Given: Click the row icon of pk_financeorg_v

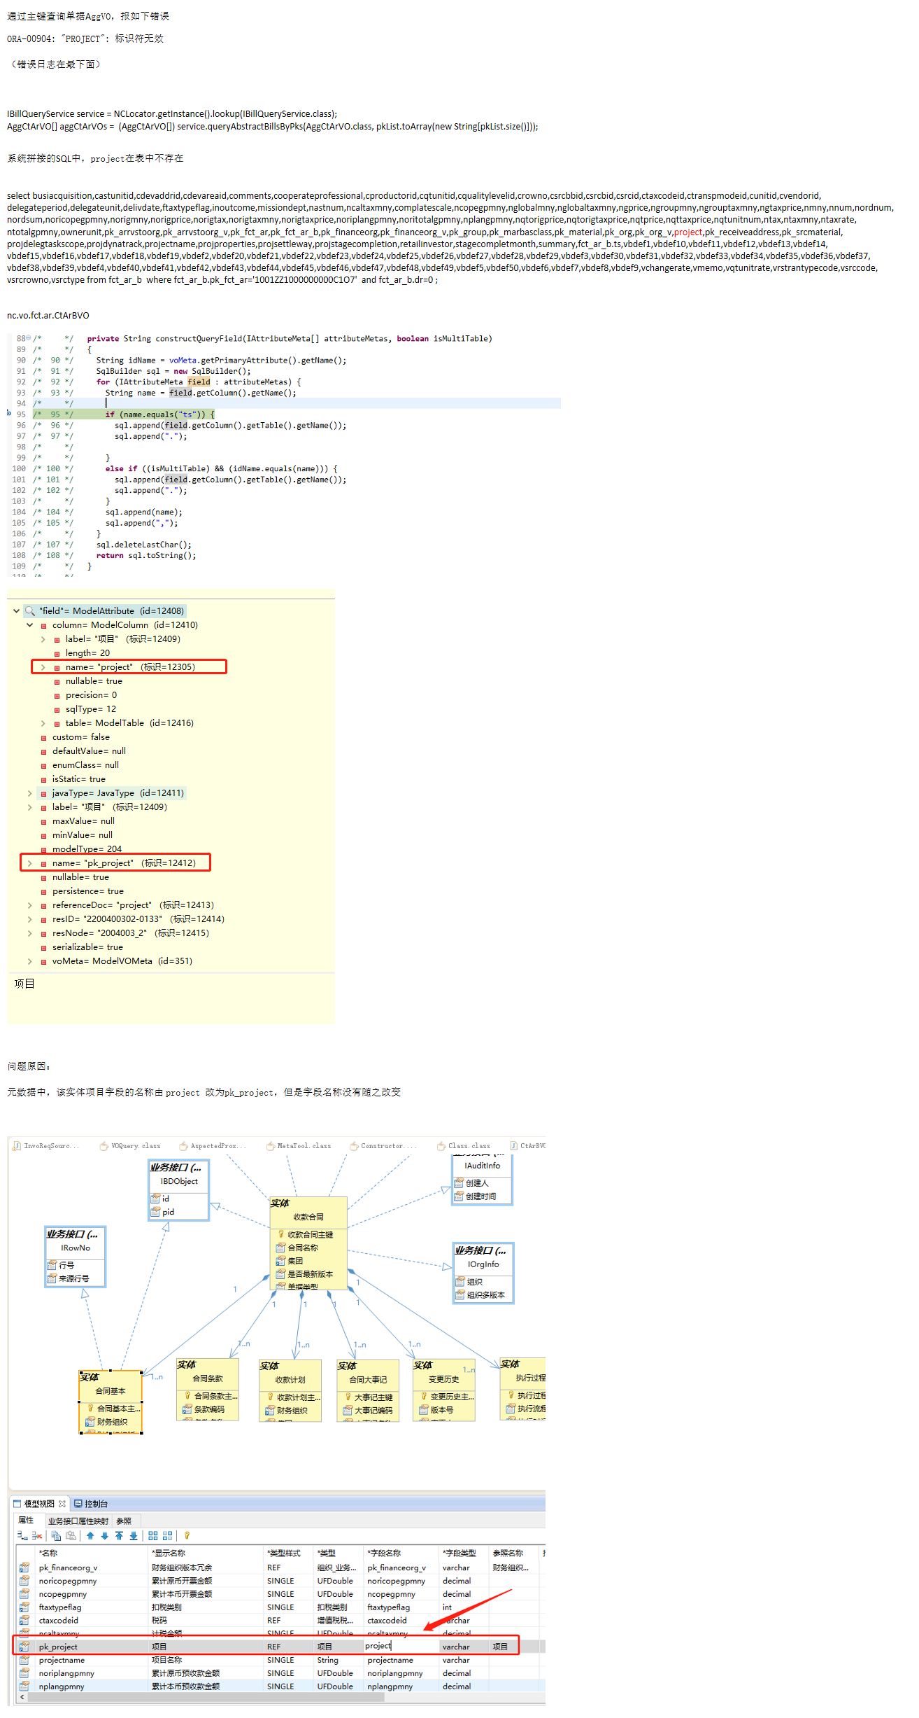Looking at the screenshot, I should [24, 1567].
